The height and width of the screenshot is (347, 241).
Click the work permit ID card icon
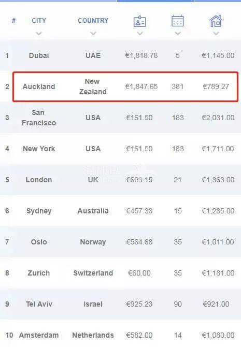point(140,21)
